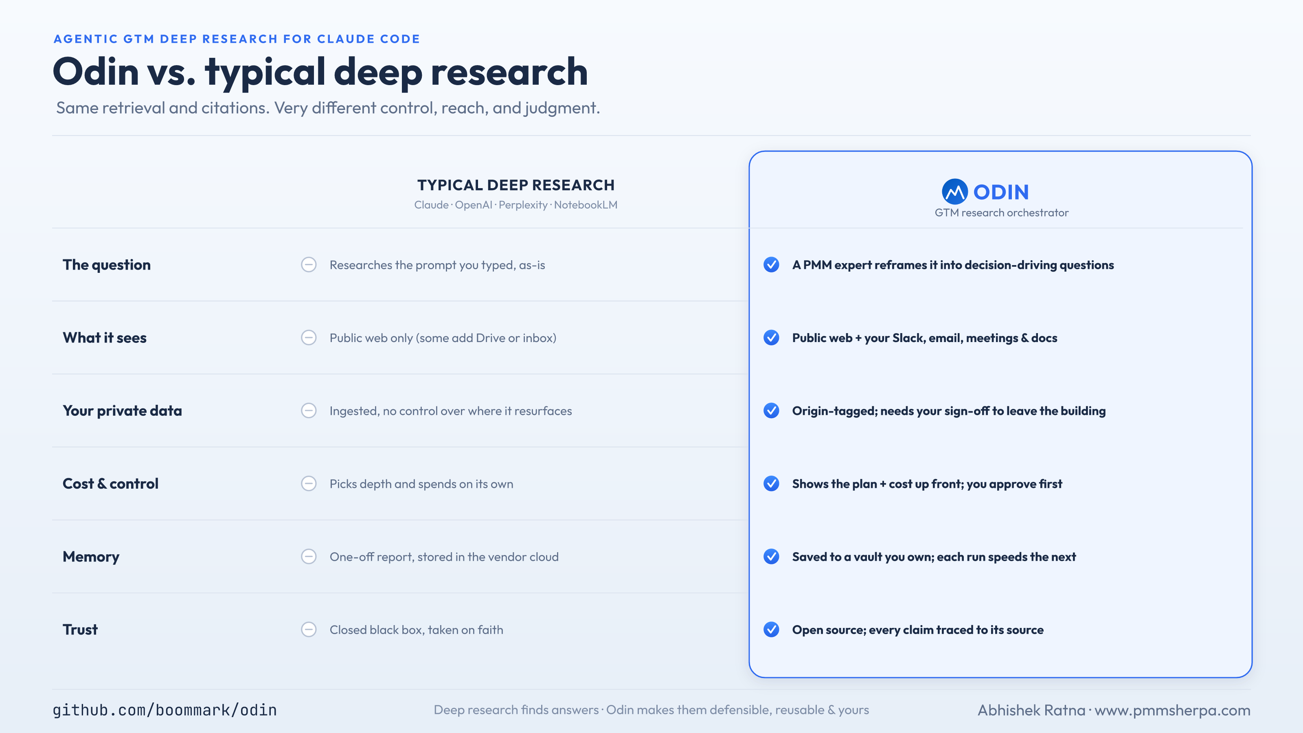This screenshot has height=733, width=1303.
Task: Click the 'Odin vs. typical deep research' title
Action: [320, 72]
